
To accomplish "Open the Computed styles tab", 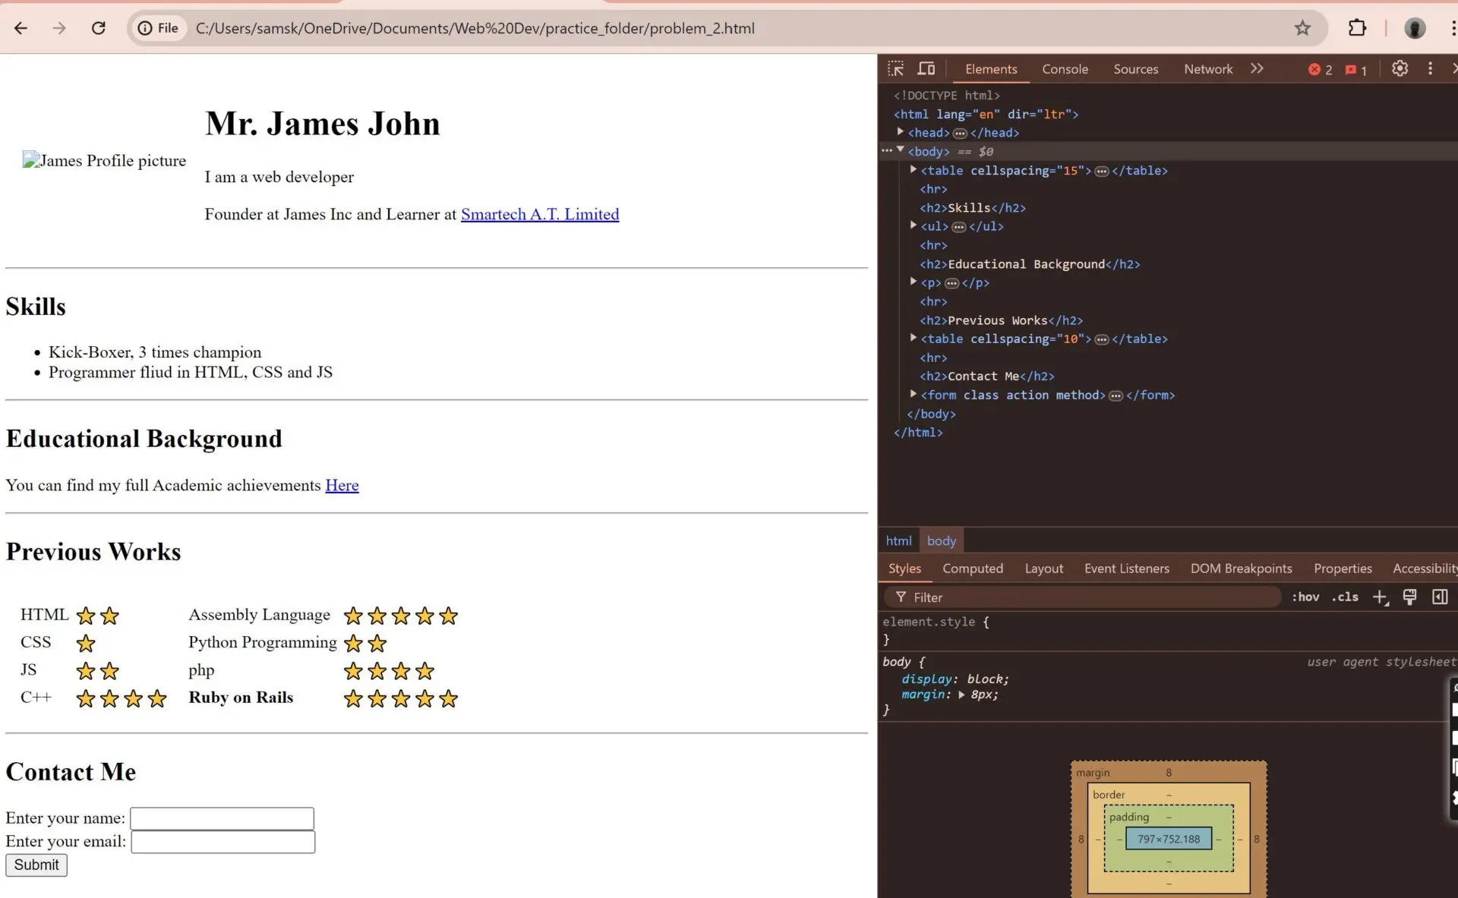I will 973,567.
